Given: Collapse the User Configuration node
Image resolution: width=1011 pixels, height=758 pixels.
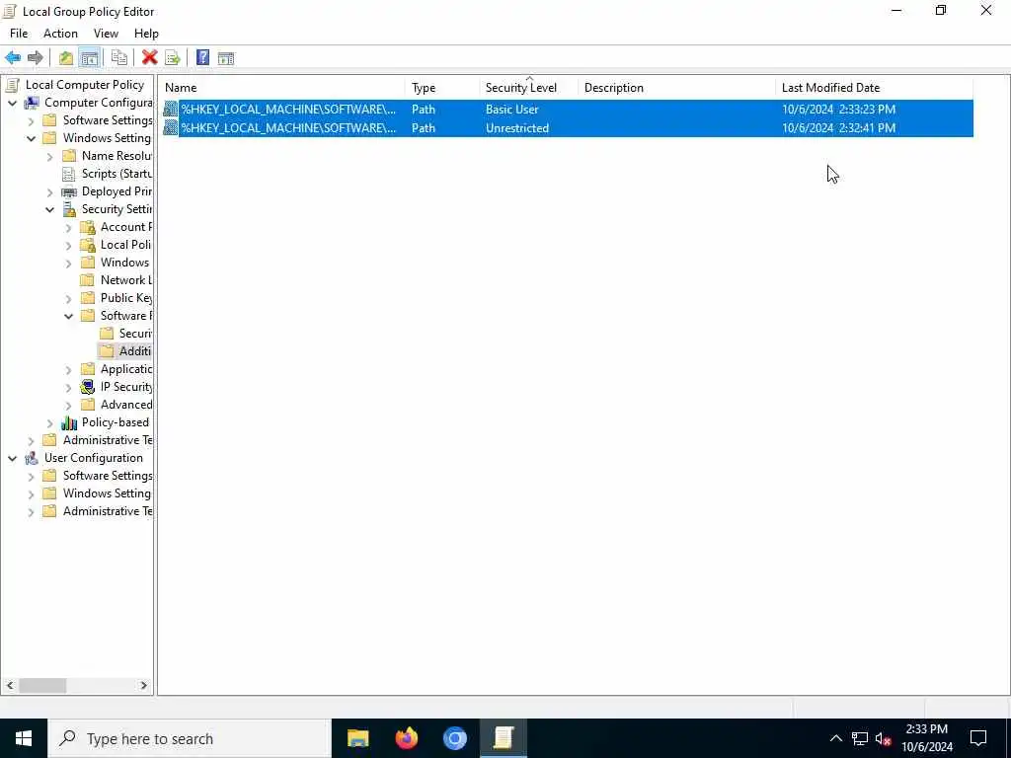Looking at the screenshot, I should point(12,458).
